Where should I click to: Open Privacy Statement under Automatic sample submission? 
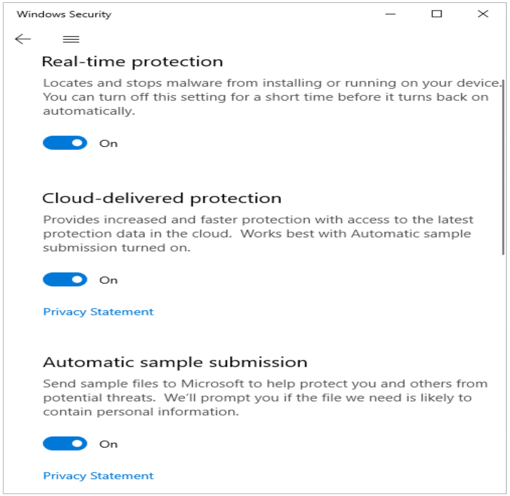[x=98, y=476]
